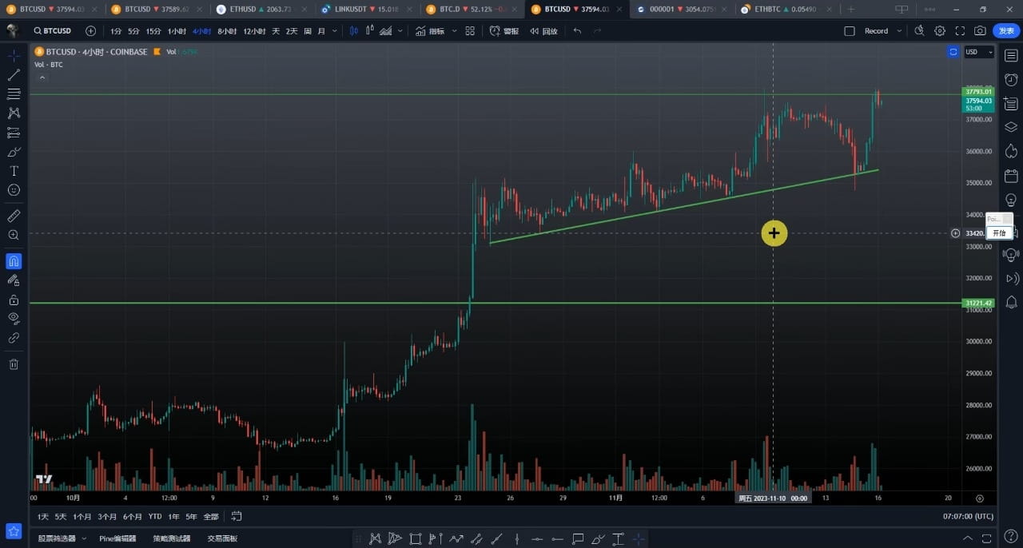Select candlestick chart style icon
Screen dimensions: 1023x548
click(356, 31)
